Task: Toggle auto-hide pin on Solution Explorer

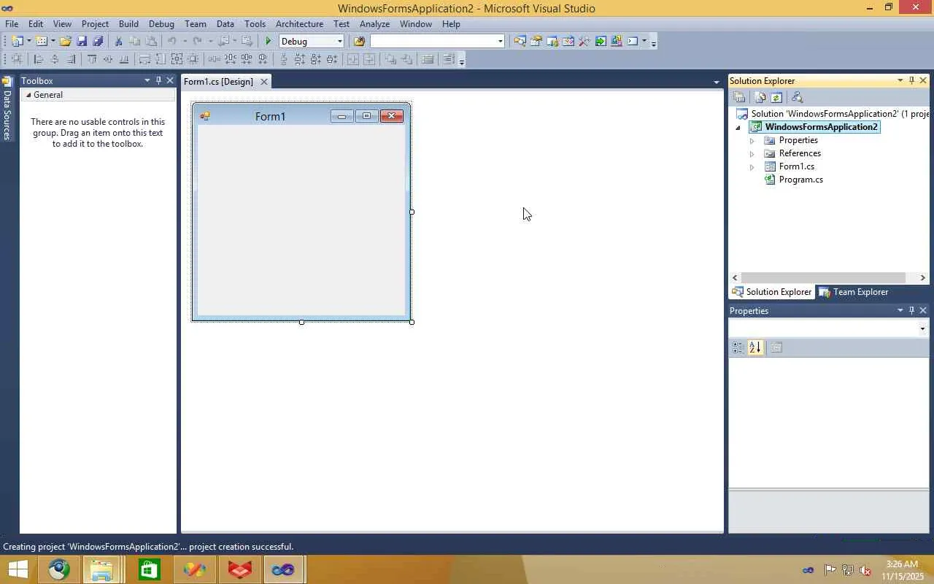Action: coord(911,80)
